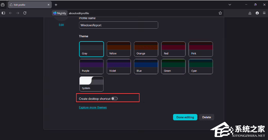The height and width of the screenshot is (140, 268).
Task: Open the Downloads panel icon
Action: [250, 13]
